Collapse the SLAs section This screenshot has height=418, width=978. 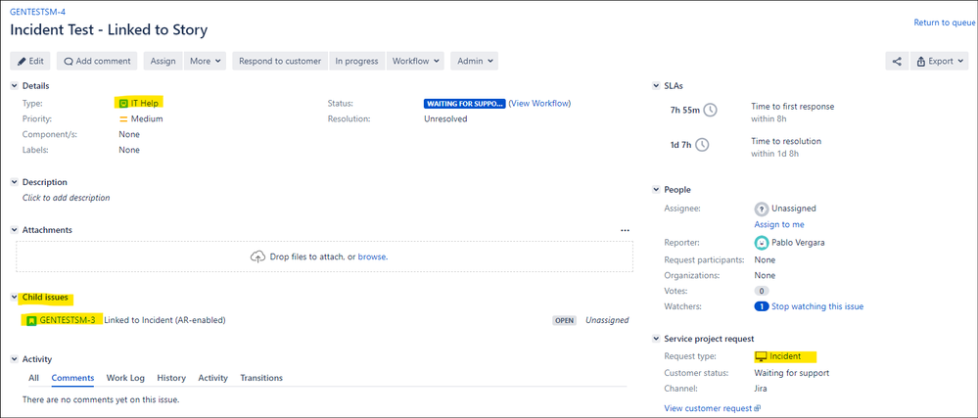656,85
